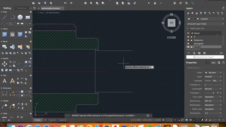Click the Redo arrow in top toolbar
Viewport: 226px width, 127px height.
pyautogui.click(x=71, y=3)
